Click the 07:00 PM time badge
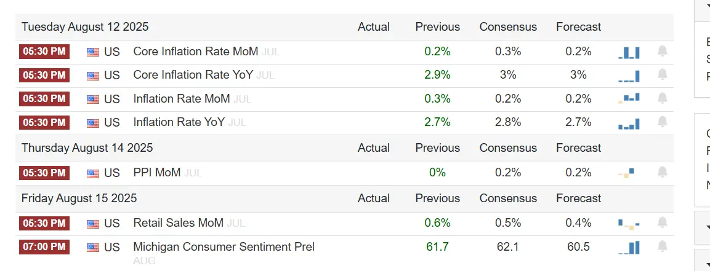 pyautogui.click(x=44, y=246)
